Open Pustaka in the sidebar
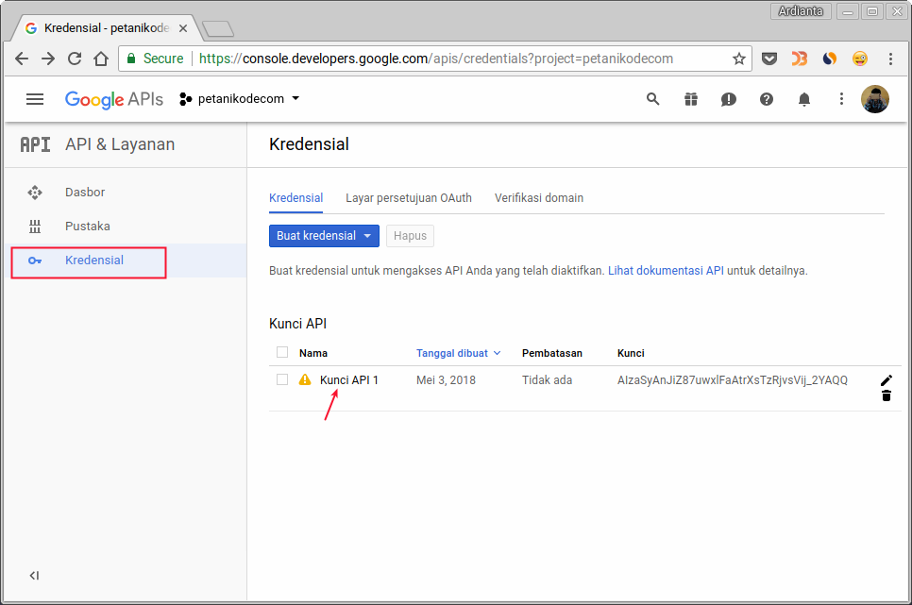 click(x=87, y=227)
